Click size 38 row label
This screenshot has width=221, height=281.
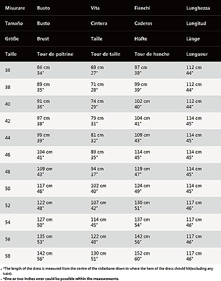[x=8, y=87]
